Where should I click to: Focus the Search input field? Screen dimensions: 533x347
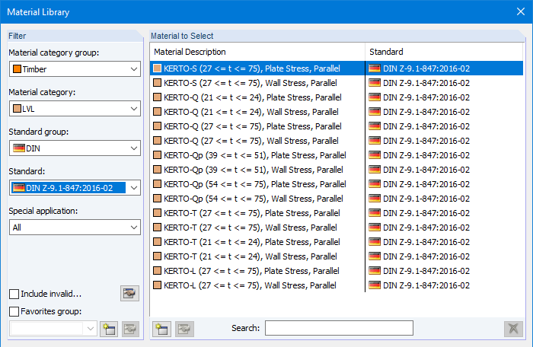point(339,328)
